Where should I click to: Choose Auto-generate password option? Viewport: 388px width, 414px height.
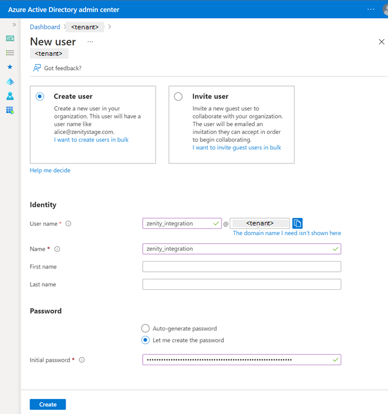click(x=145, y=328)
